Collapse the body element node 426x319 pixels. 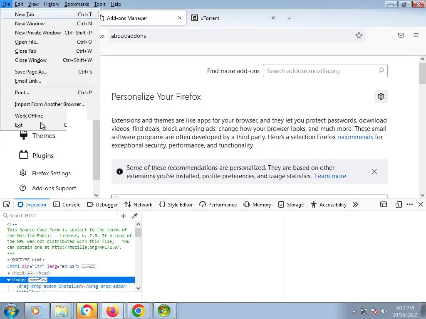coord(9,280)
